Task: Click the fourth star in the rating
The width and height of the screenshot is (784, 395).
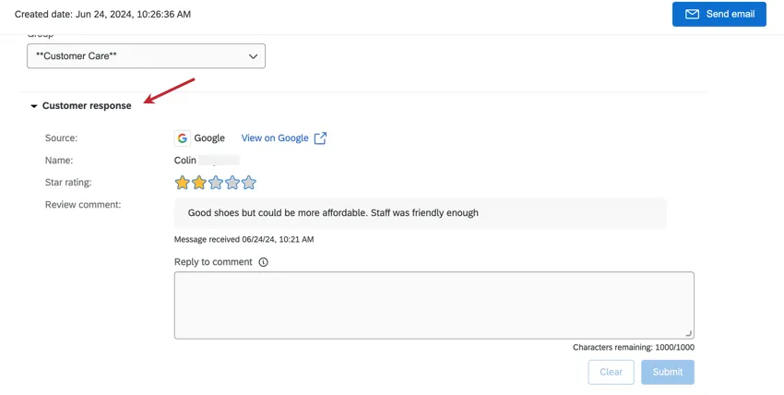Action: (x=232, y=183)
